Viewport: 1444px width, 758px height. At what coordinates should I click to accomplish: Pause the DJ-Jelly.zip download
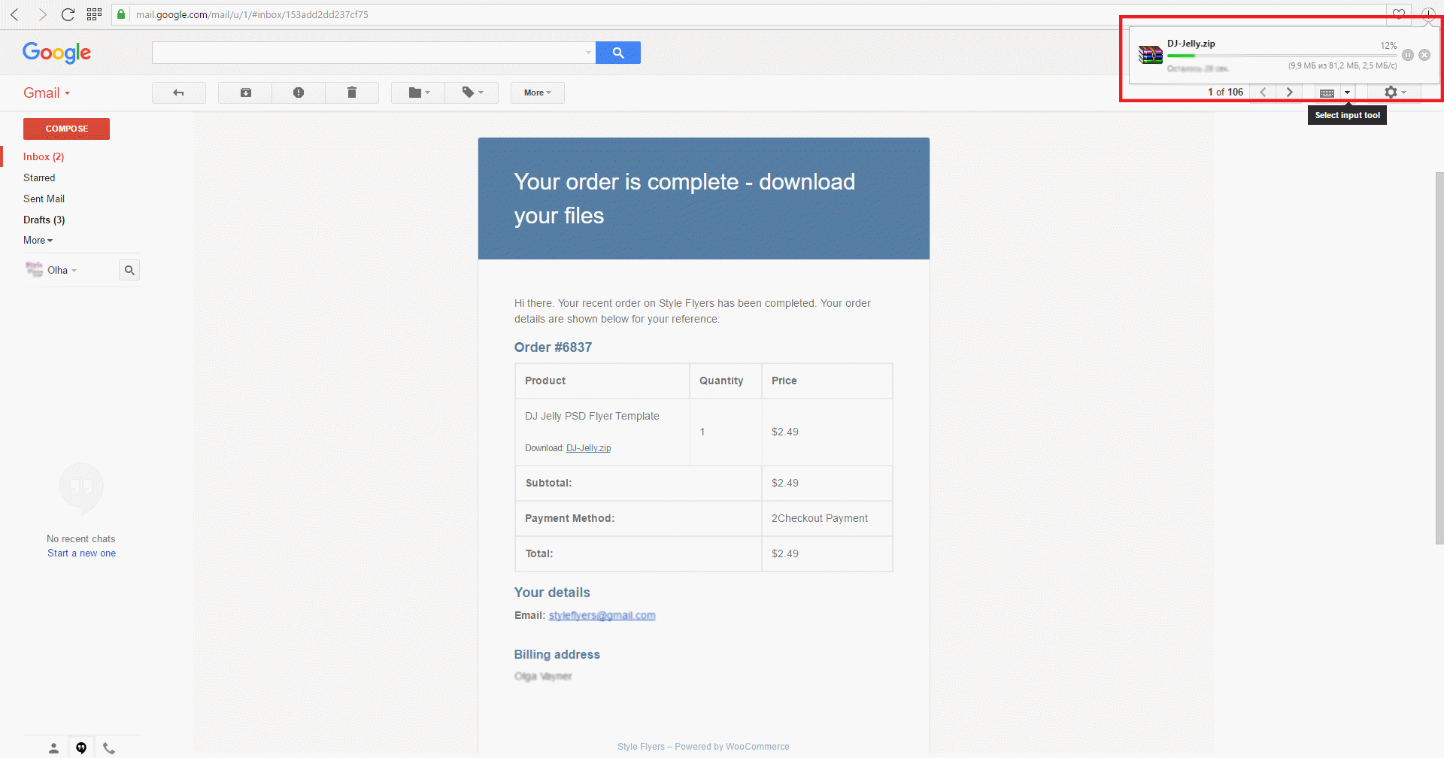[x=1407, y=55]
